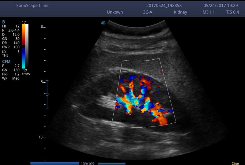The image size is (245, 165).
Task: Click the PRF 1.2 parameter
Action: click(x=11, y=74)
